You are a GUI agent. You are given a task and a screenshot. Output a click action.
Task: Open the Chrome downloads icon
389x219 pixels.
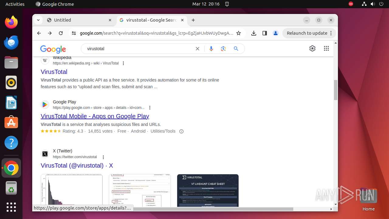pos(254,33)
